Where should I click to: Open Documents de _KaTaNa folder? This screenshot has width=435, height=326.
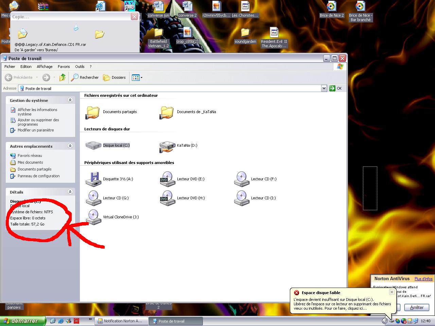[167, 112]
